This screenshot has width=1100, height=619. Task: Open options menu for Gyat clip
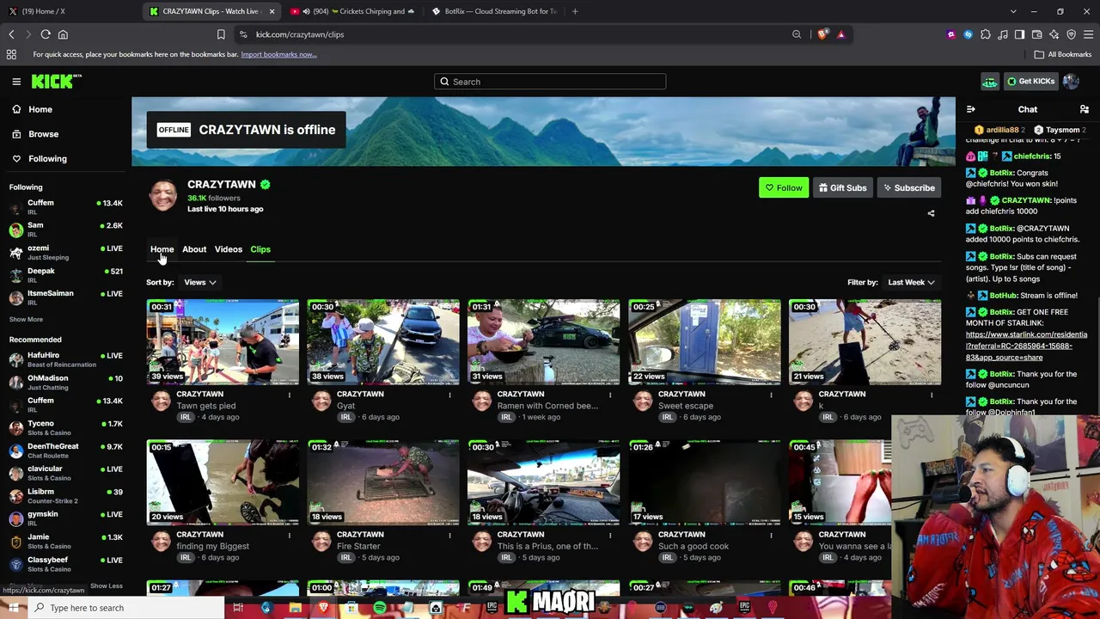pos(449,395)
